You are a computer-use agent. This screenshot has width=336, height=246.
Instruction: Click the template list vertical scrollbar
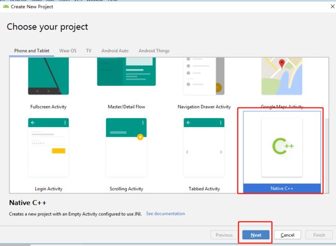click(x=327, y=156)
